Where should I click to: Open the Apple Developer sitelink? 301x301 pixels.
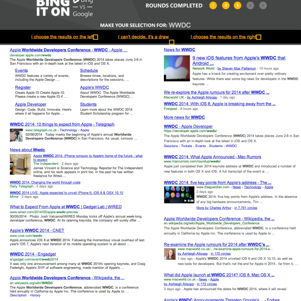(x=31, y=104)
